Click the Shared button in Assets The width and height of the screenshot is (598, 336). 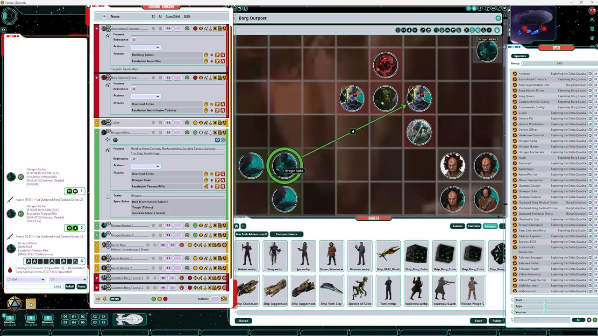243,321
